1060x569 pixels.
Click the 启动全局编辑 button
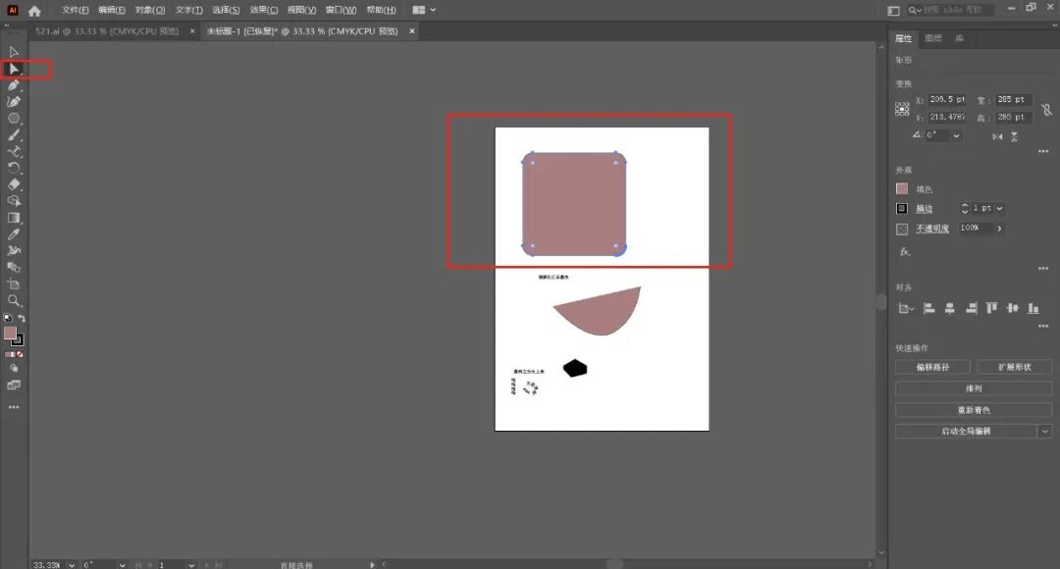[x=966, y=431]
